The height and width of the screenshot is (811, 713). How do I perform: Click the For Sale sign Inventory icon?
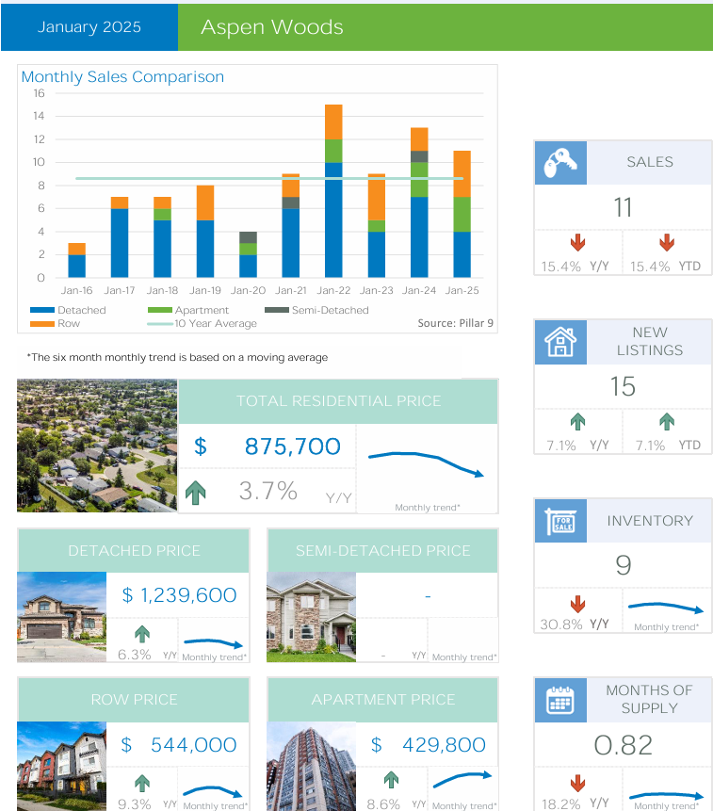(x=559, y=521)
